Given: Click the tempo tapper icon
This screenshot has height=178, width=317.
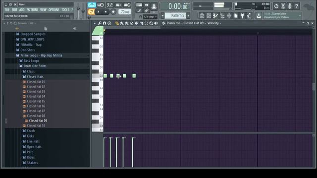Looking at the screenshot, I should 249,15.
